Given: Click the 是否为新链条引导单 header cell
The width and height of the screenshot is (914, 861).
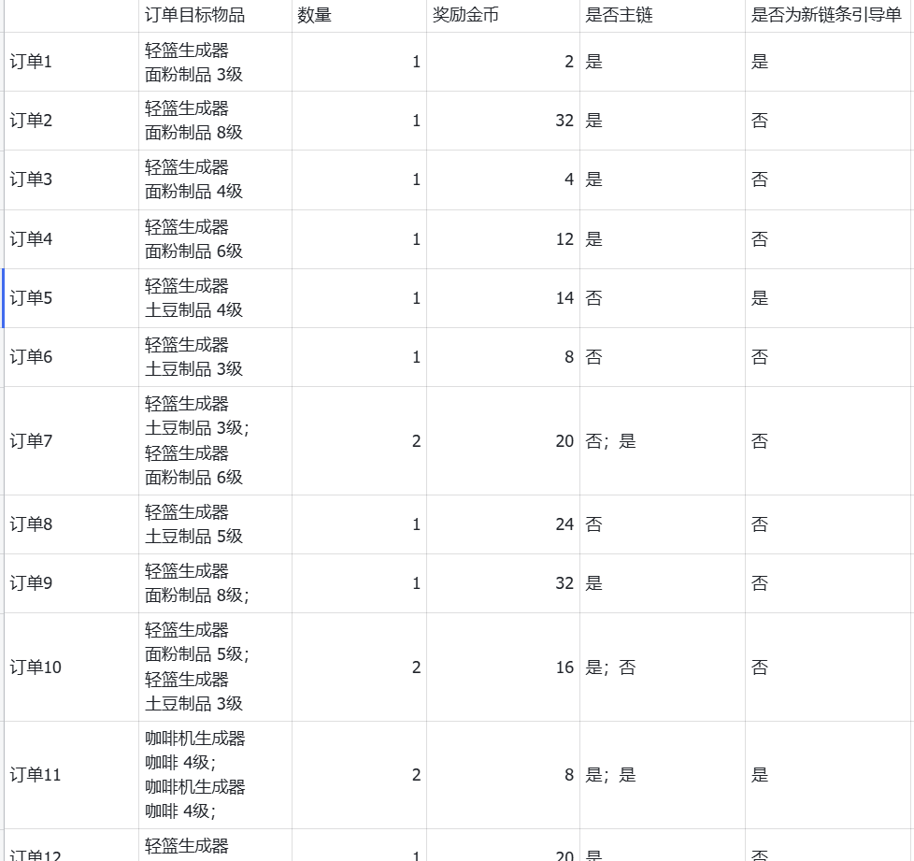Looking at the screenshot, I should coord(826,15).
